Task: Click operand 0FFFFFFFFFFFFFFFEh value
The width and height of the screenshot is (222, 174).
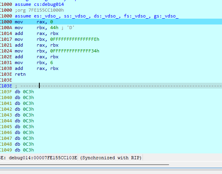Action: pyautogui.click(x=75, y=39)
